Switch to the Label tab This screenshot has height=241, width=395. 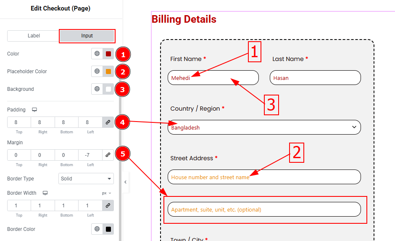pyautogui.click(x=34, y=36)
